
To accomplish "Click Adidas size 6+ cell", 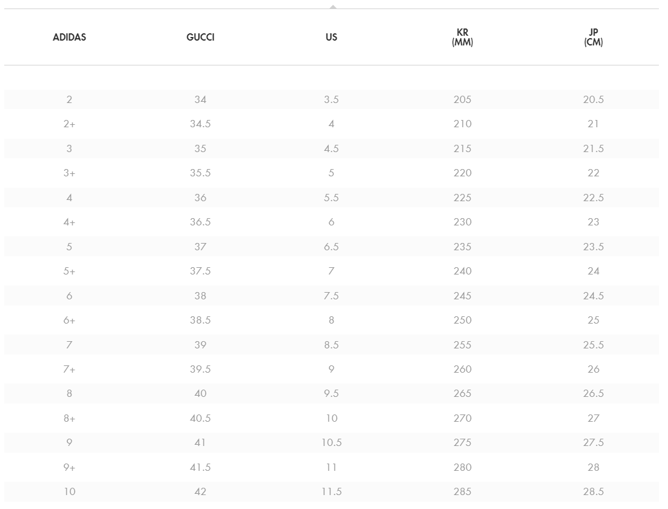I will pos(69,320).
